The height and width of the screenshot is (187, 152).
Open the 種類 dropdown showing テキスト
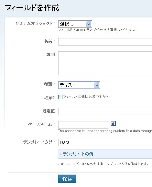pyautogui.click(x=79, y=85)
